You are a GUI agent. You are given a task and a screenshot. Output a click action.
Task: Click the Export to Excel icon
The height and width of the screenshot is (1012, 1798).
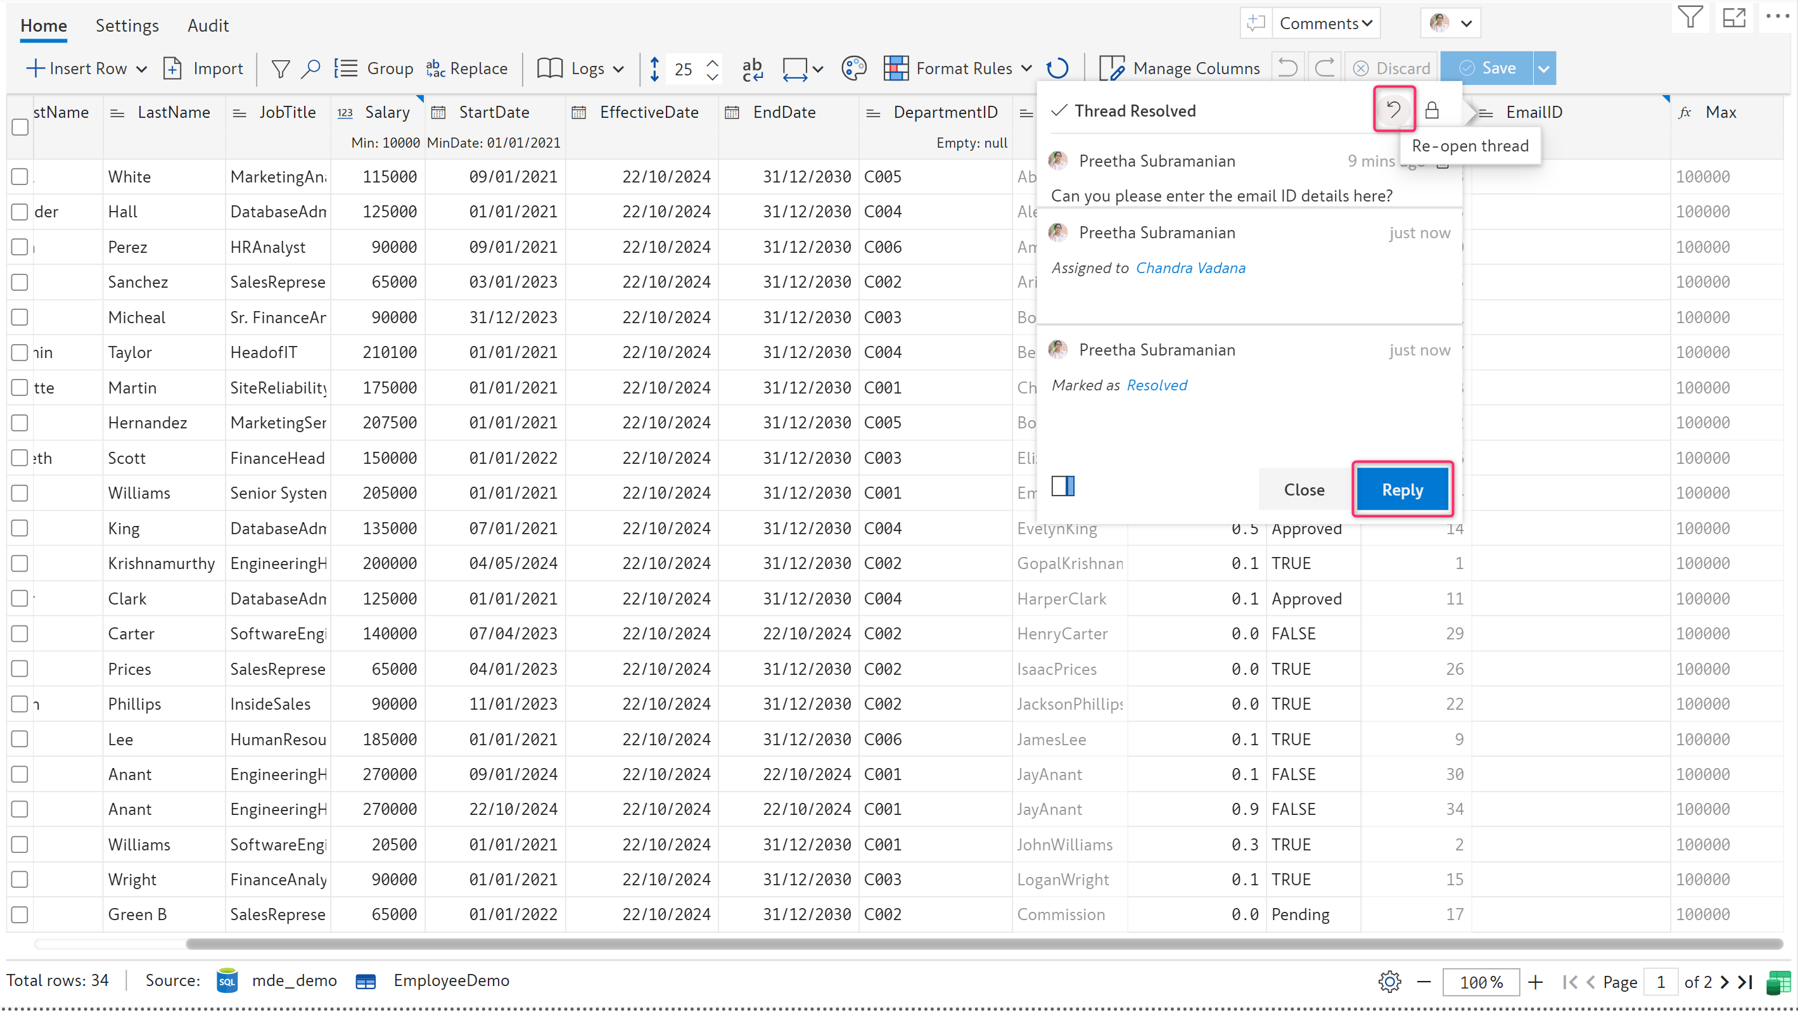tap(1778, 983)
